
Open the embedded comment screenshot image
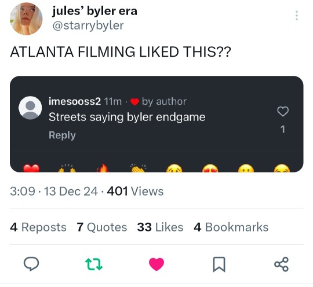click(x=156, y=124)
